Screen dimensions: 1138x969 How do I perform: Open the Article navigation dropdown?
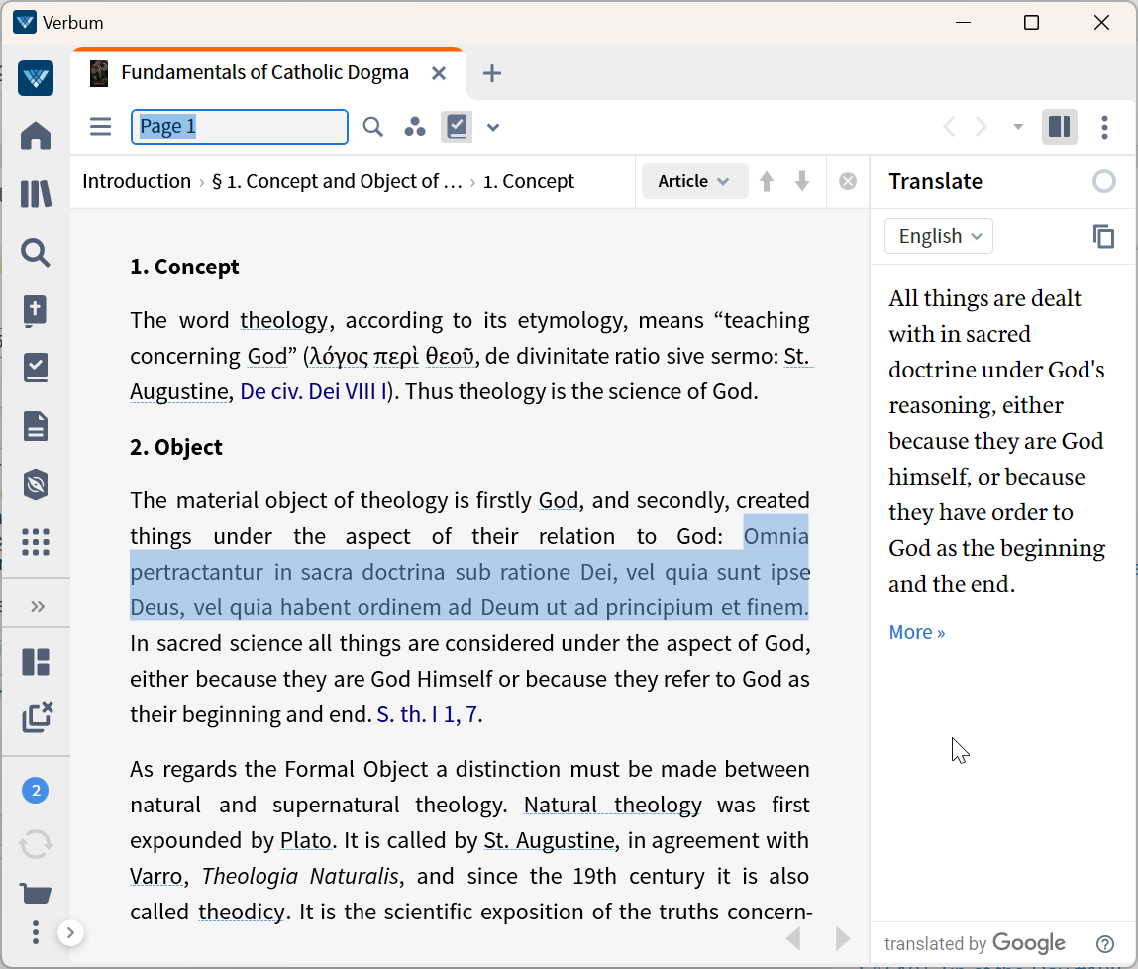pyautogui.click(x=694, y=180)
